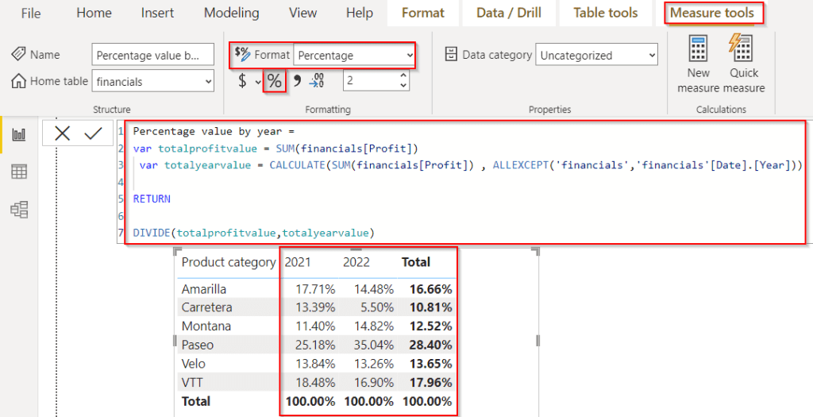
Task: Click the decimal places value field
Action: click(x=372, y=81)
